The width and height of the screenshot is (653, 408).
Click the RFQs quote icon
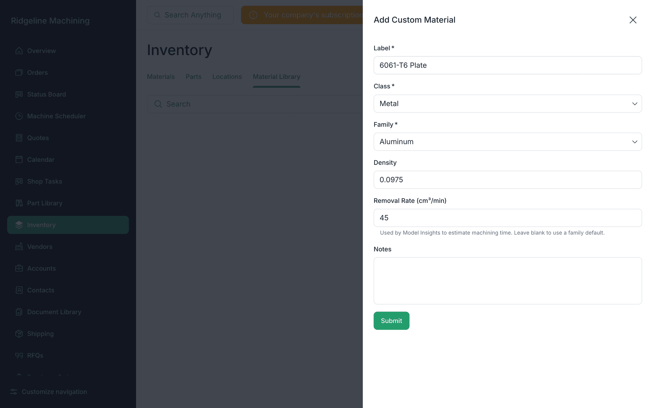click(x=19, y=355)
